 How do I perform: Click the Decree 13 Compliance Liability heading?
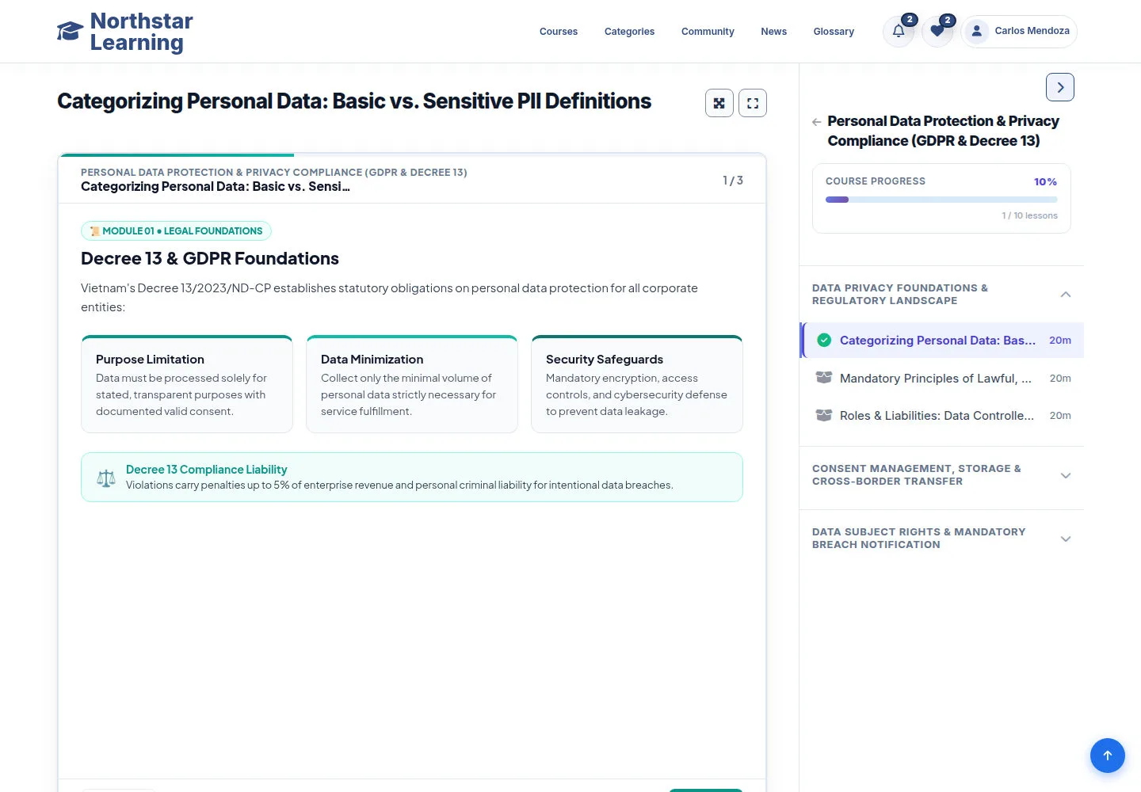coord(206,470)
